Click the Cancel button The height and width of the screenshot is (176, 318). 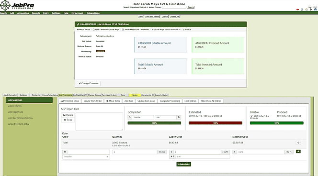[x=165, y=17]
